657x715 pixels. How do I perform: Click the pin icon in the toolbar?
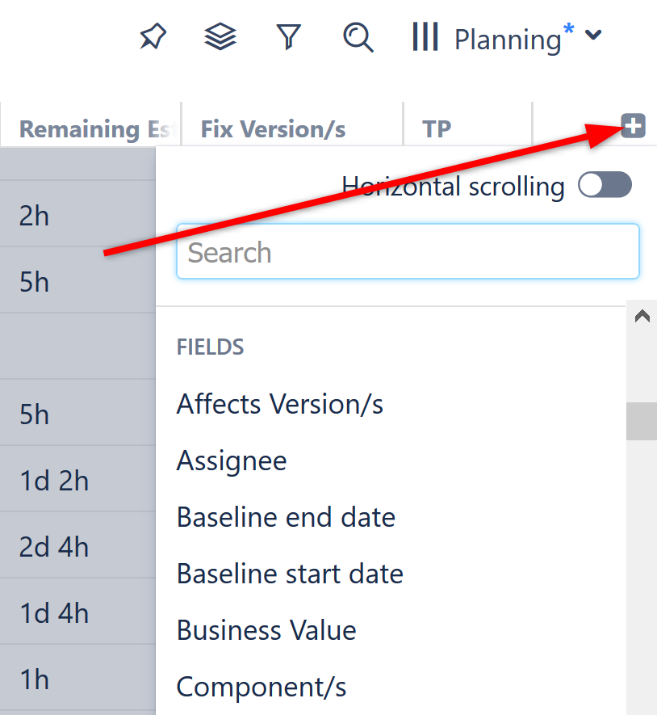[153, 36]
